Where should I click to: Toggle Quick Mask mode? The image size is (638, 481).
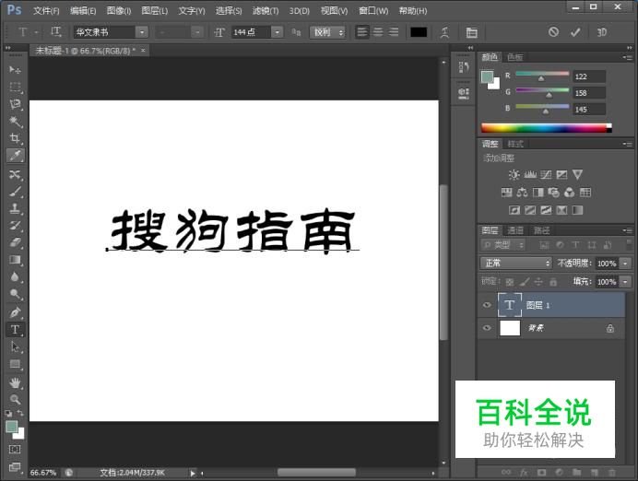(x=15, y=450)
